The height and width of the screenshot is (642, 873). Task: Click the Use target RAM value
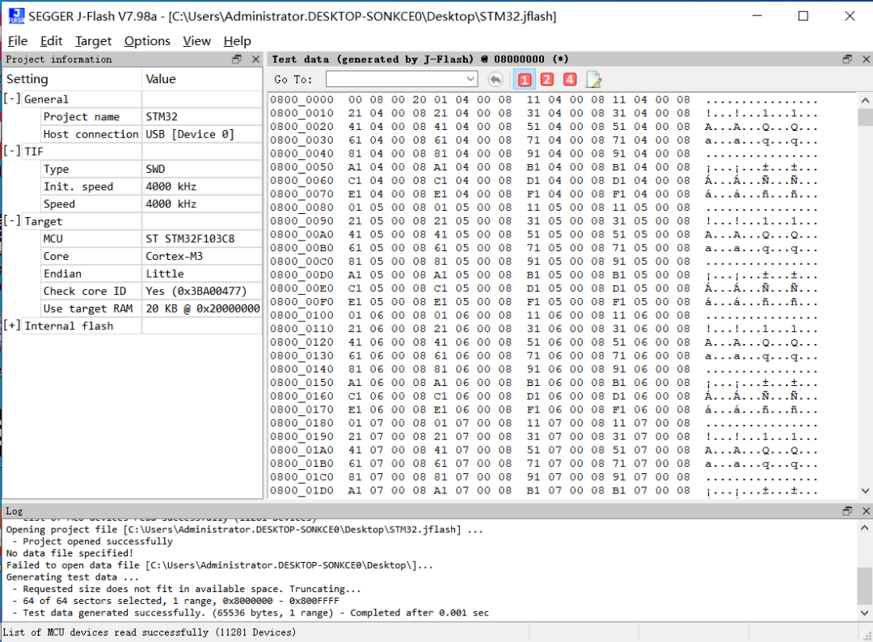[x=203, y=308]
